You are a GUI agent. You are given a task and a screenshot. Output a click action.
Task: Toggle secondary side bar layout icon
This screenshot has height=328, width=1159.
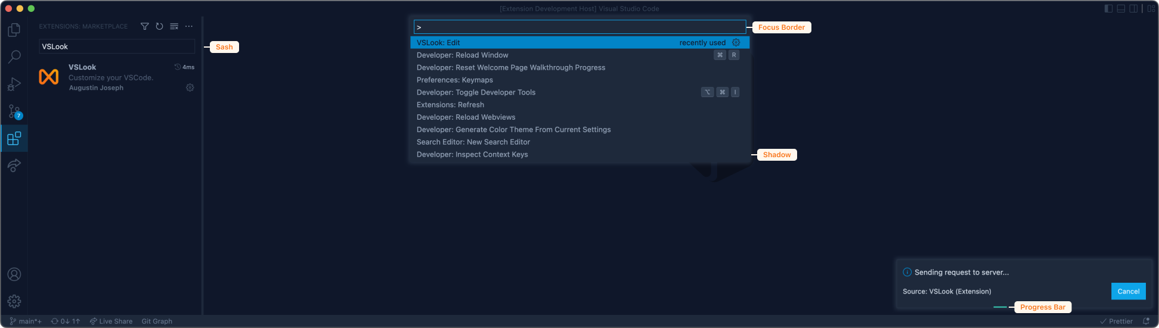click(x=1133, y=8)
